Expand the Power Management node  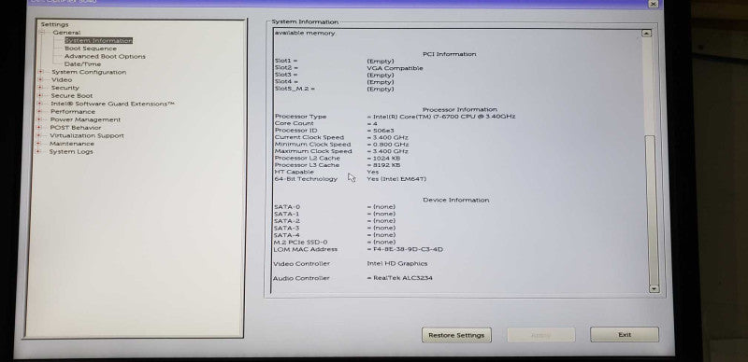click(39, 119)
